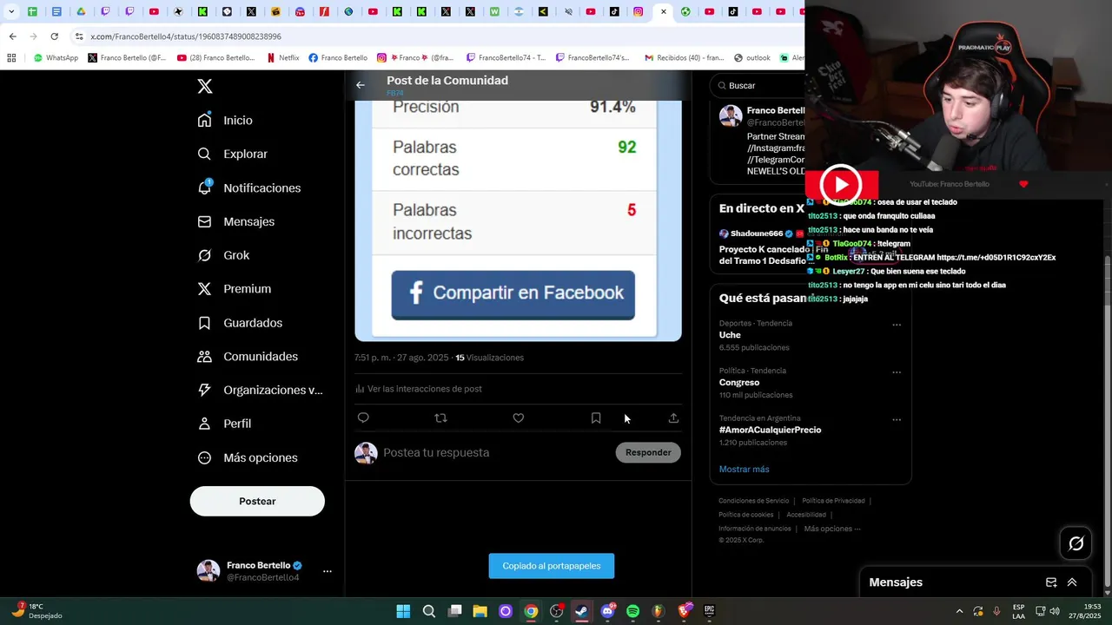
Task: Click the Guardados bookmark icon in sidebar
Action: click(x=204, y=322)
